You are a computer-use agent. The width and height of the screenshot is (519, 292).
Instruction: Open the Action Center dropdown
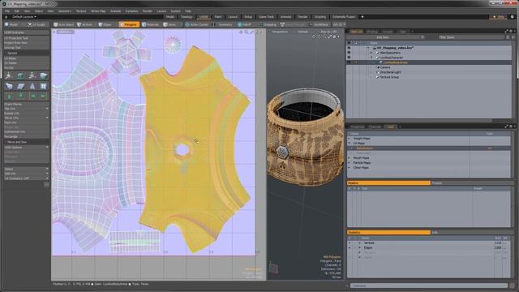tap(197, 24)
